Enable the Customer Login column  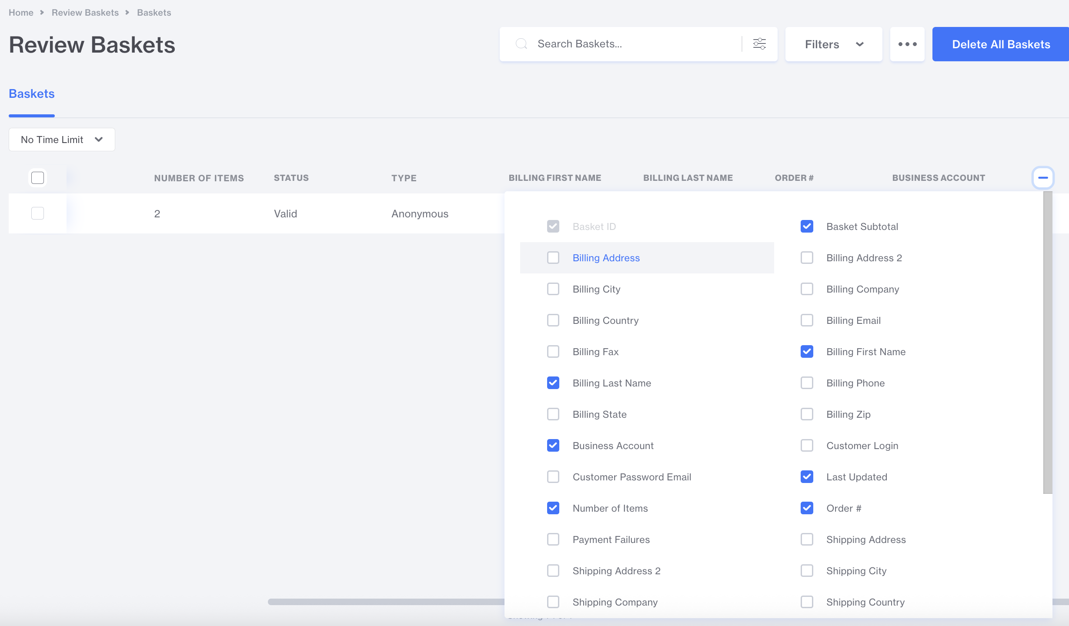tap(807, 446)
